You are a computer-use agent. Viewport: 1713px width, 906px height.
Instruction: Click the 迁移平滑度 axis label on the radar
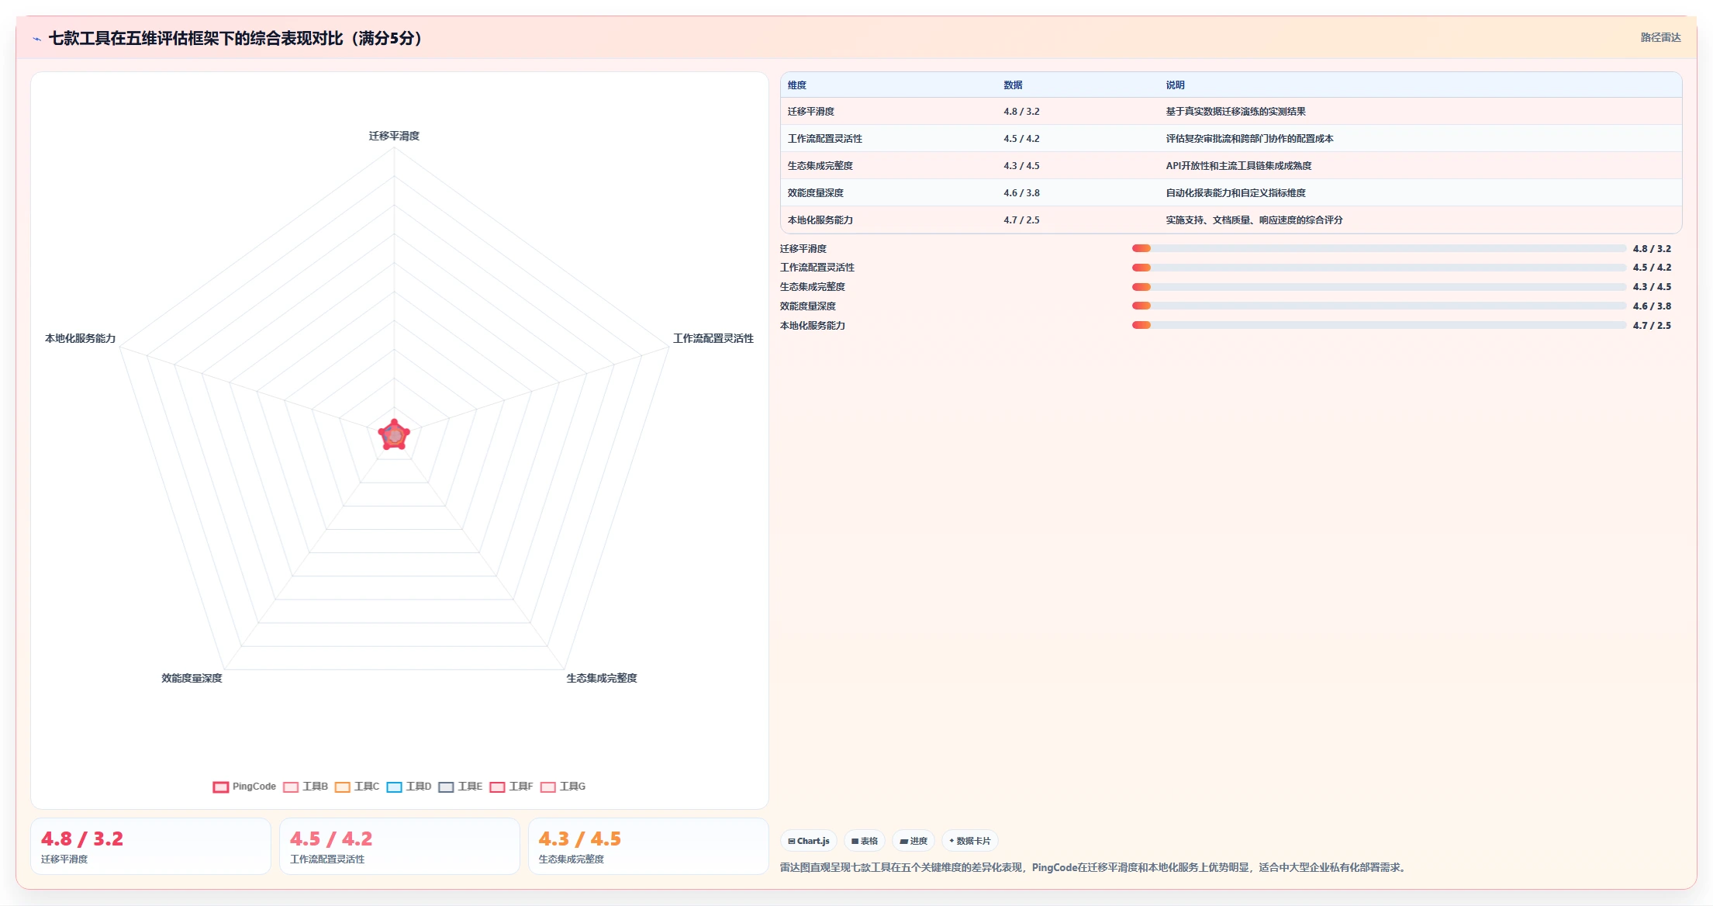pos(394,136)
